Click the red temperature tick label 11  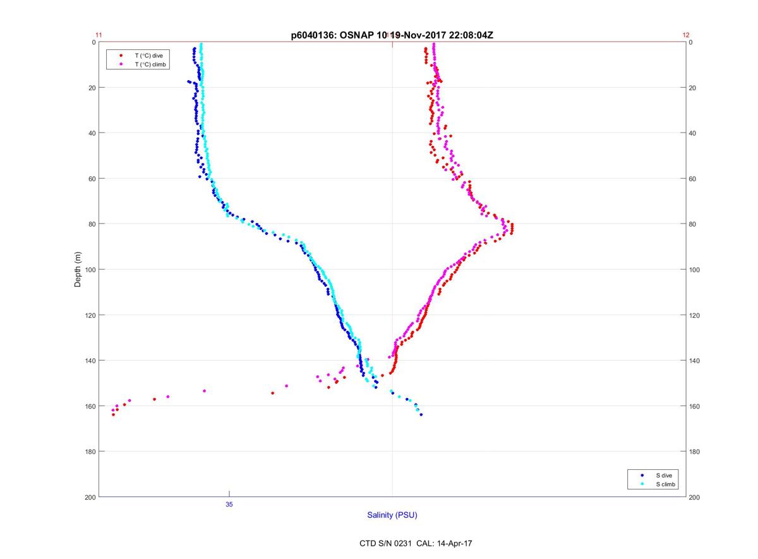point(99,35)
